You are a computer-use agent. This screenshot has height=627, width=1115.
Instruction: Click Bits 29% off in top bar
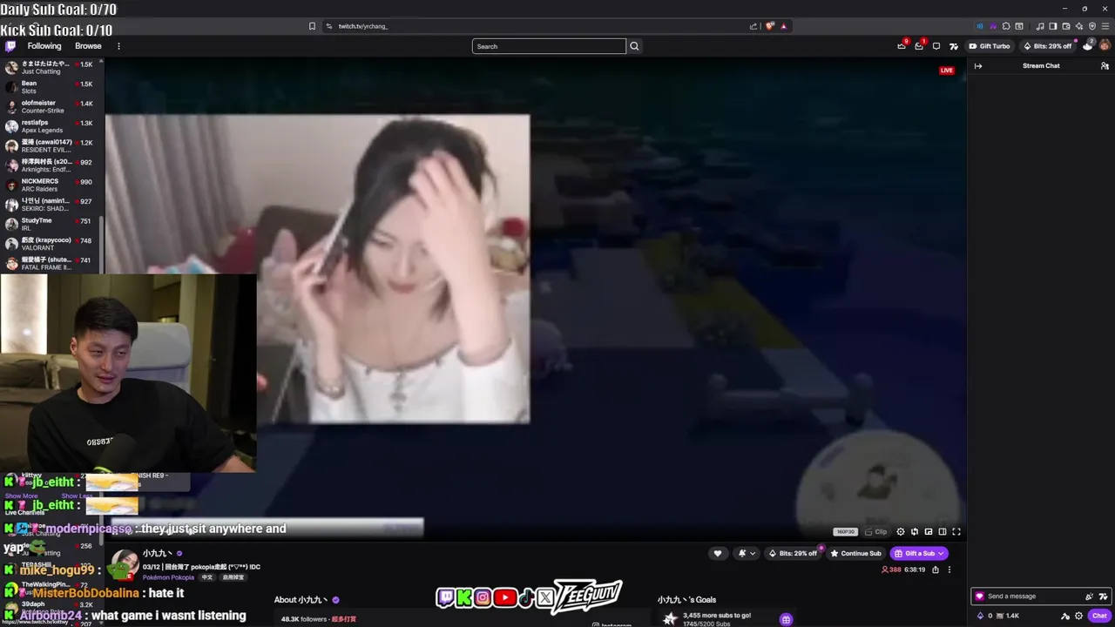(x=1048, y=46)
